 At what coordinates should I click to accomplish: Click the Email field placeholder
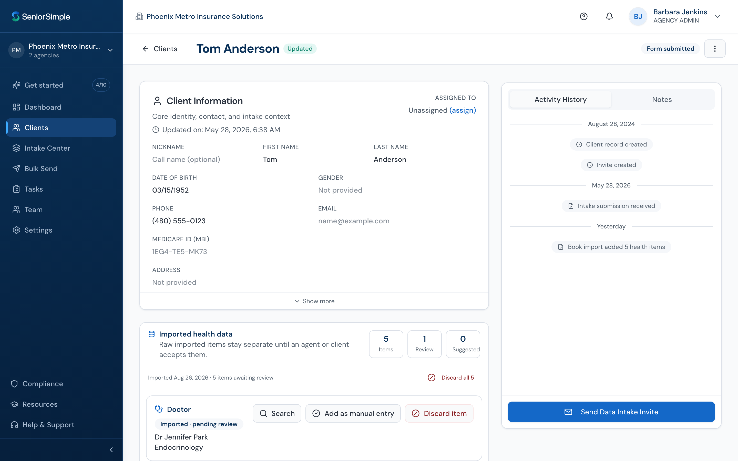coord(354,221)
